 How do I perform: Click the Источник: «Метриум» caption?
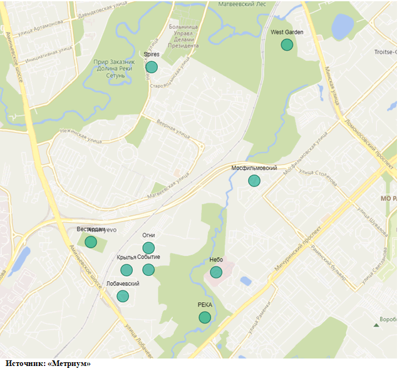[x=48, y=363]
